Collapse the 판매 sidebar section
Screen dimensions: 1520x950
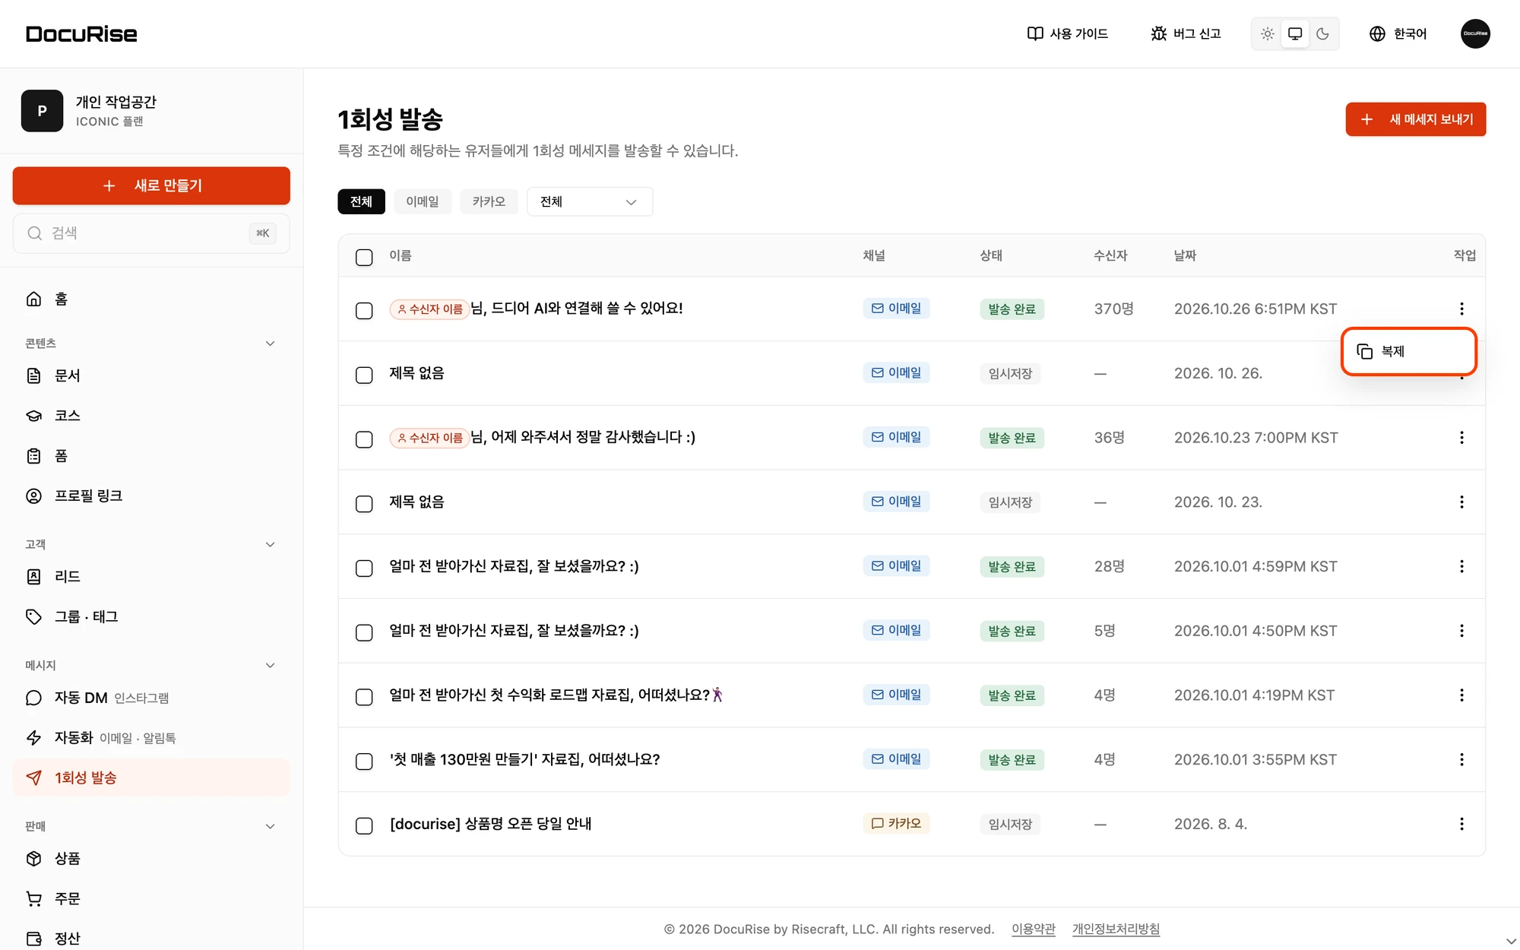tap(270, 826)
